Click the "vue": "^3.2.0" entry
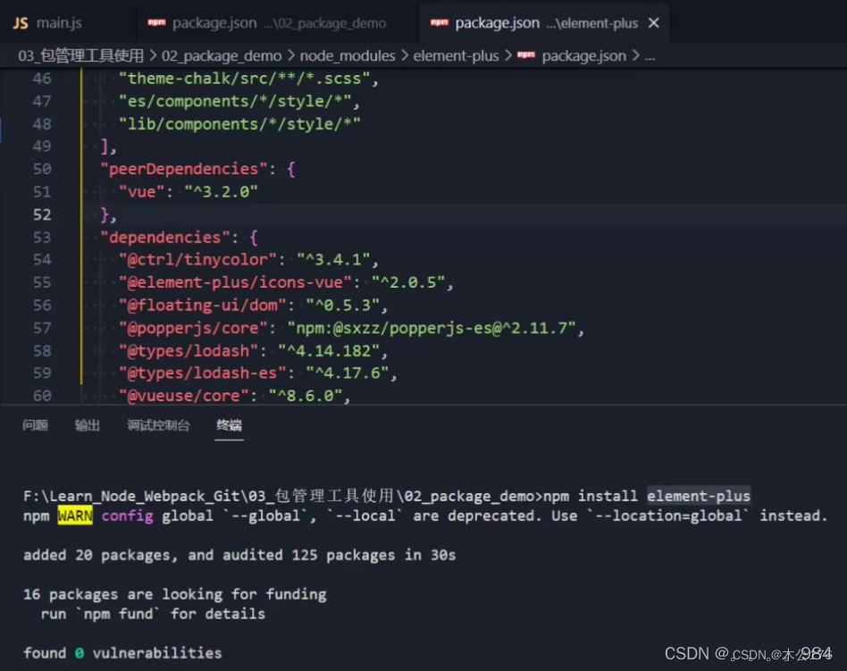This screenshot has width=847, height=671. pos(189,192)
